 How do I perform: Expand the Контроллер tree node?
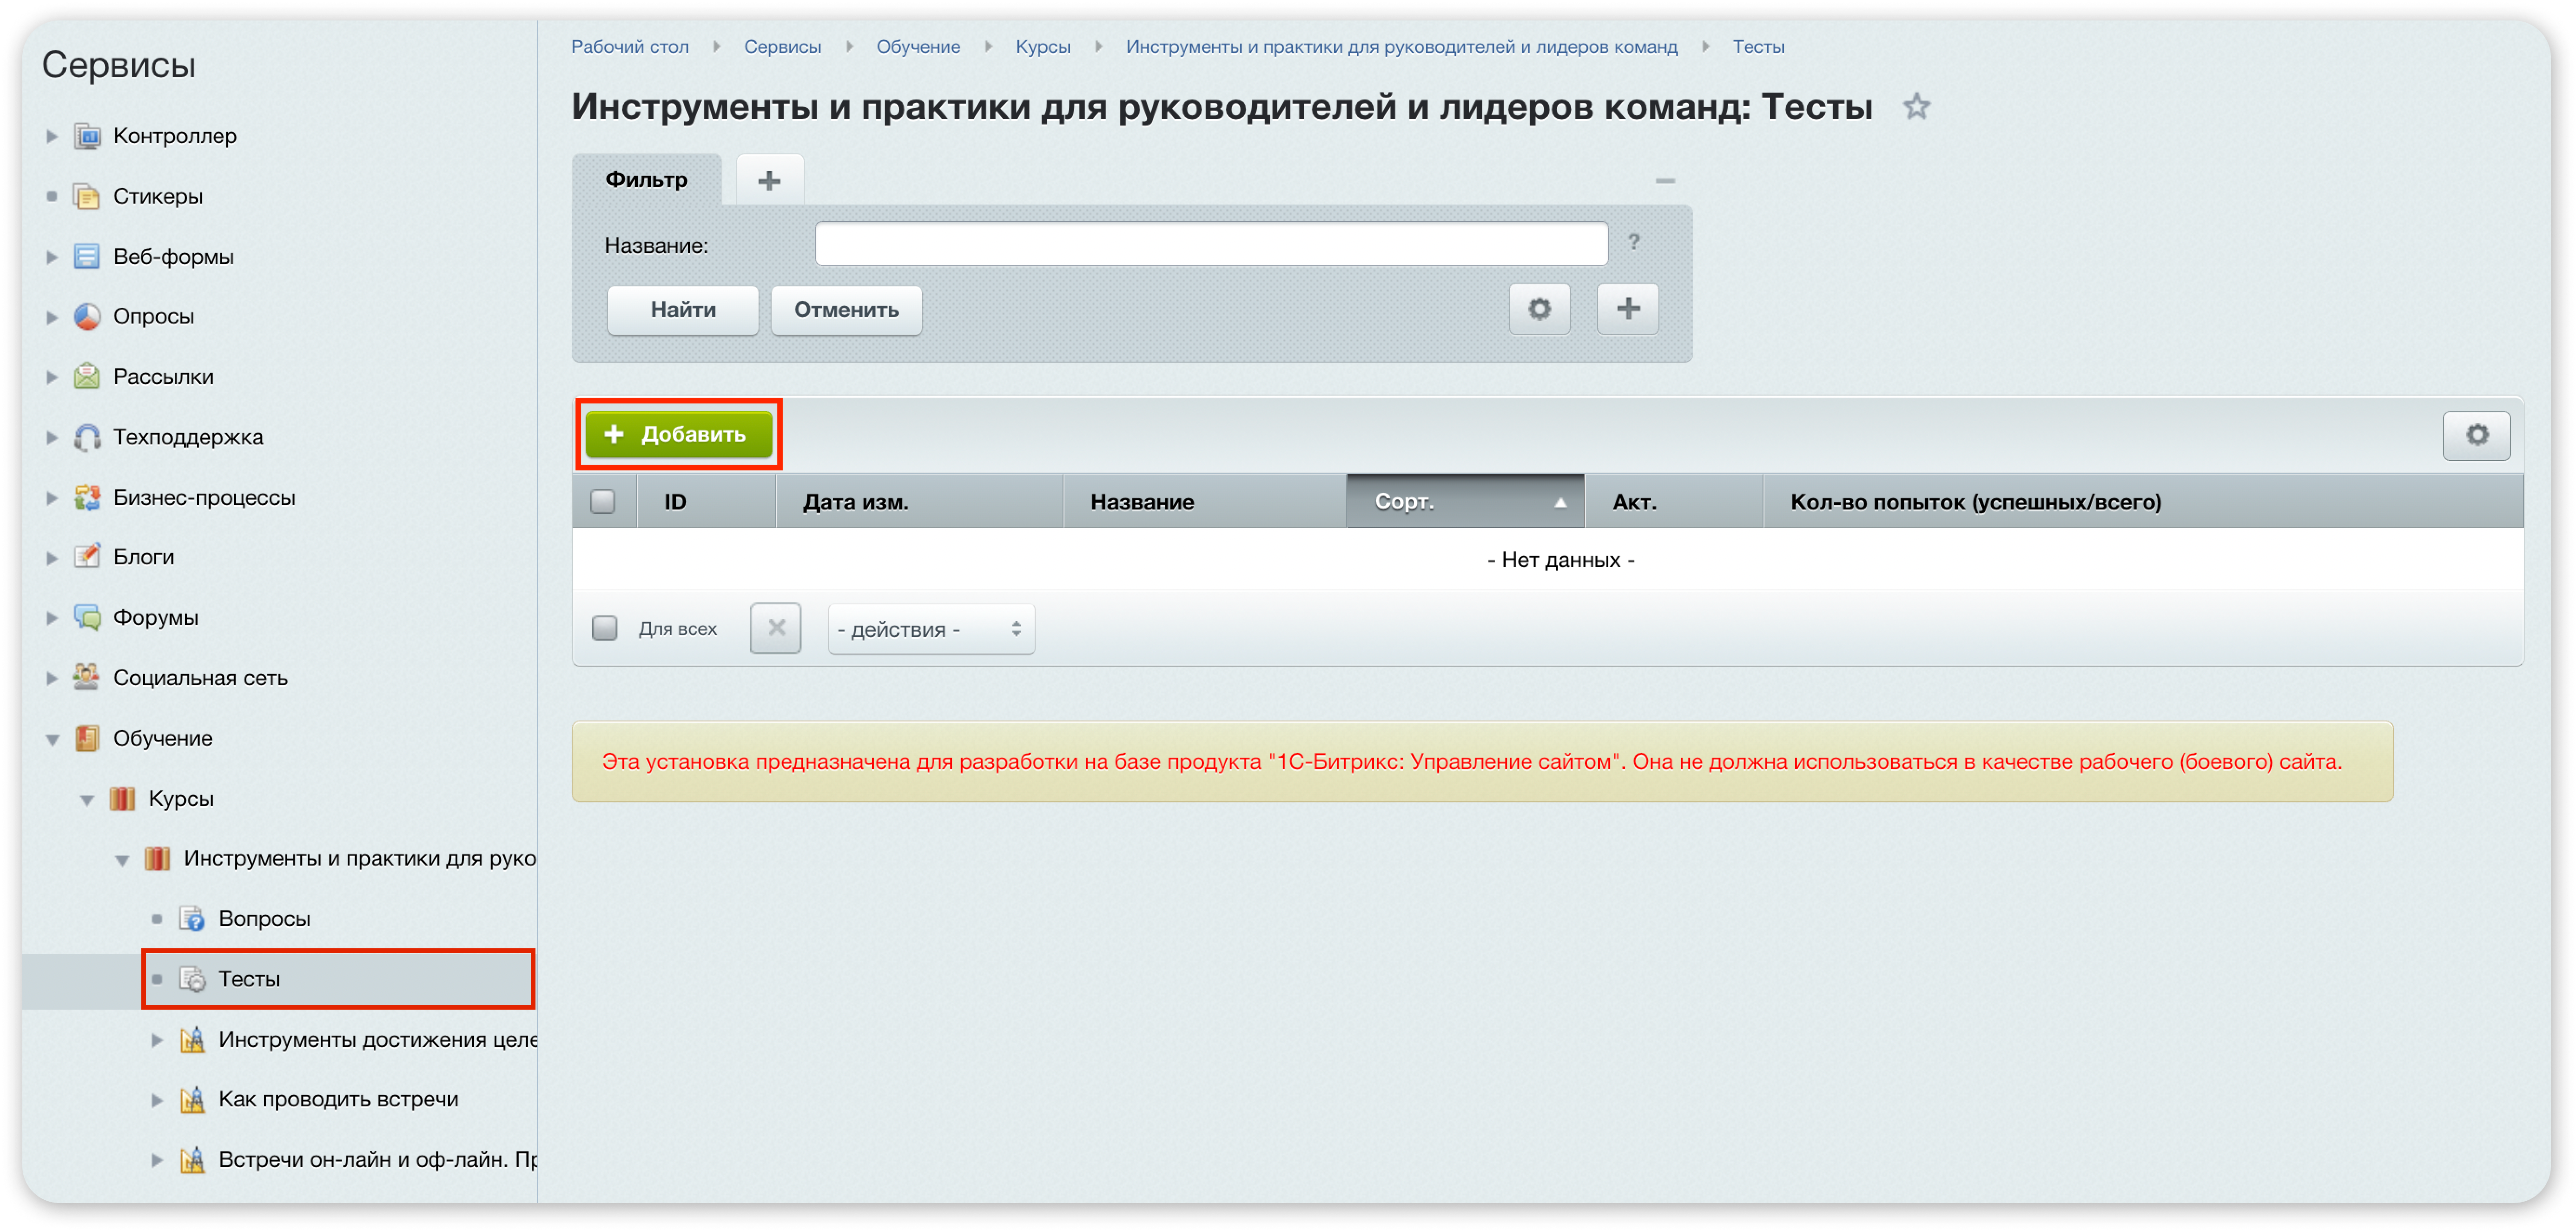click(52, 136)
